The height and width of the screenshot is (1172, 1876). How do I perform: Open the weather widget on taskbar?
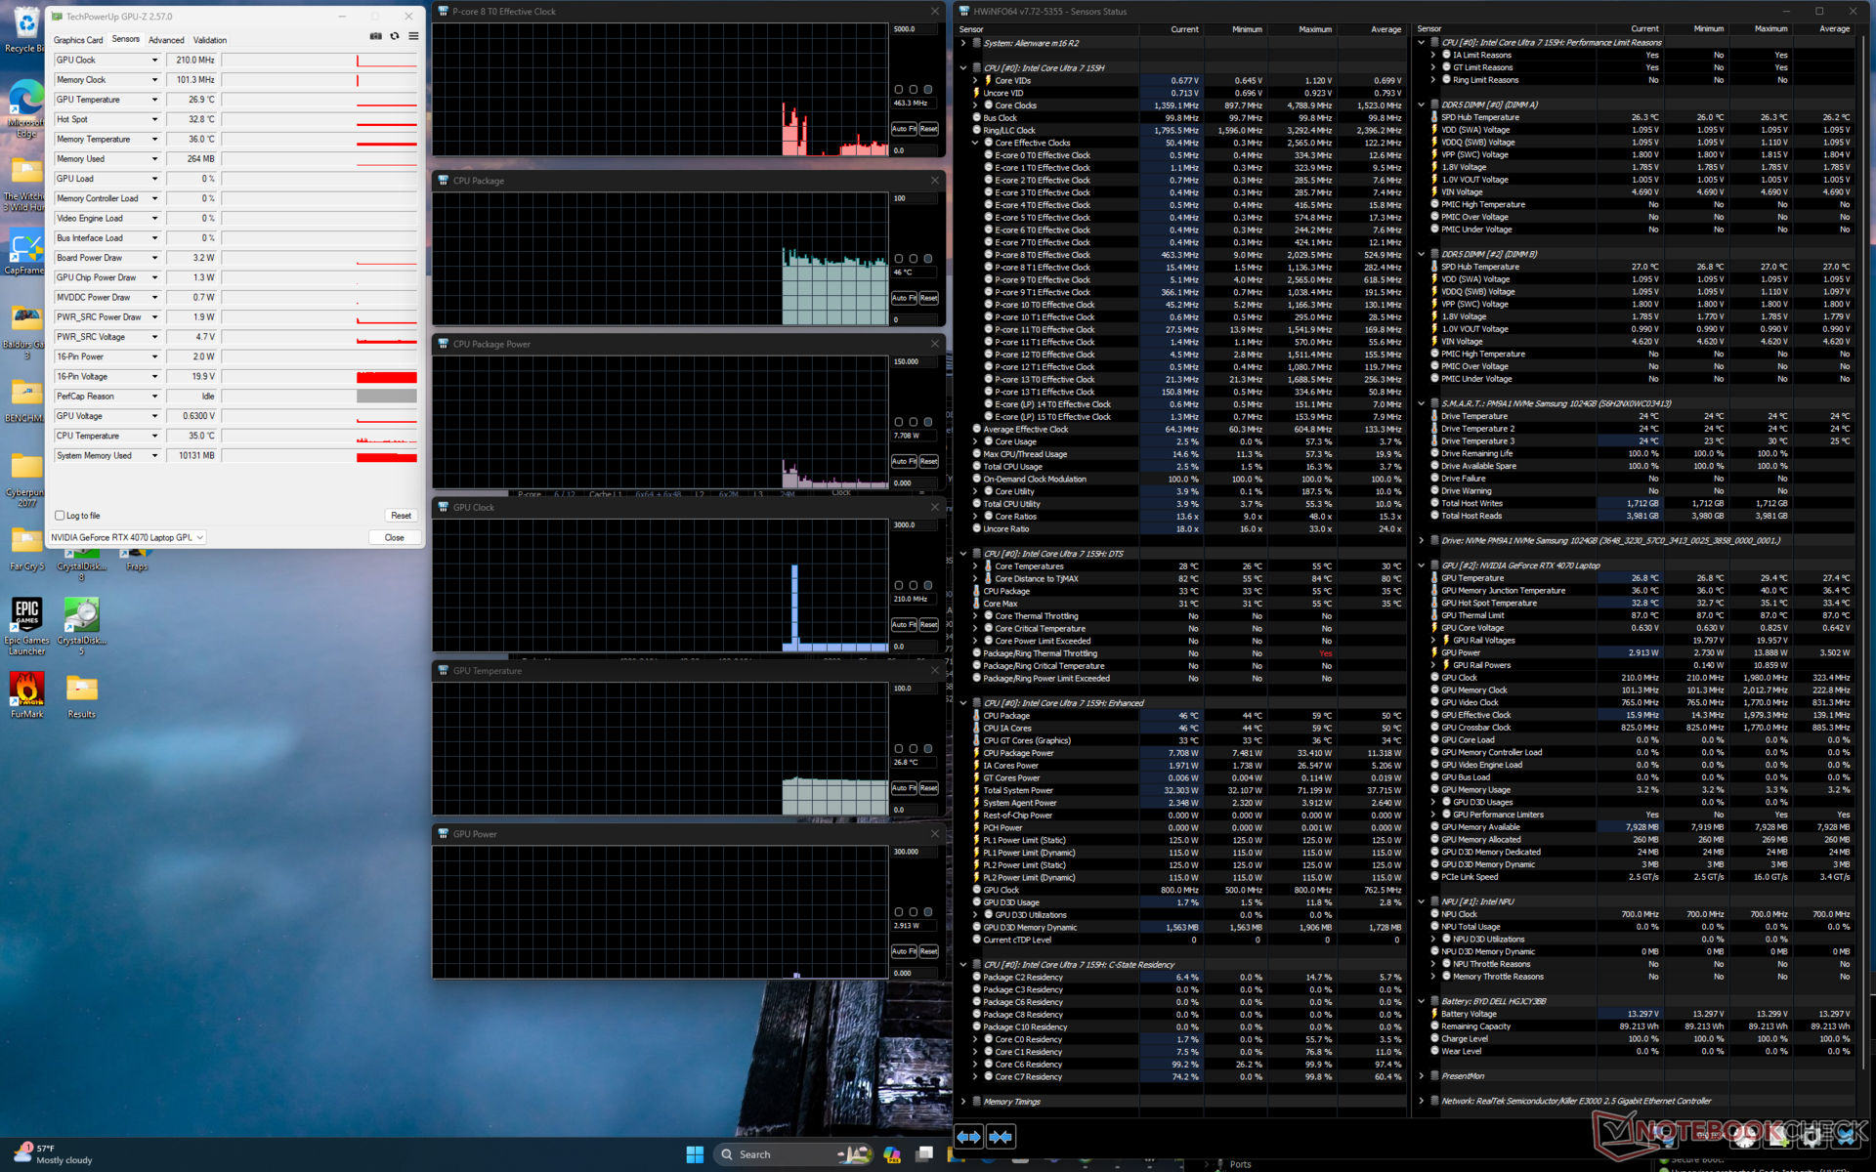pyautogui.click(x=54, y=1154)
